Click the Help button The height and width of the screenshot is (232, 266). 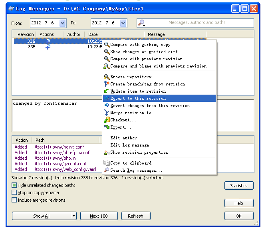(x=239, y=203)
